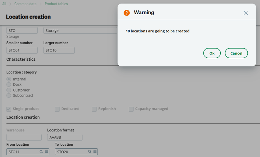Select the Internal location category
The width and height of the screenshot is (260, 157).
(x=9, y=79)
